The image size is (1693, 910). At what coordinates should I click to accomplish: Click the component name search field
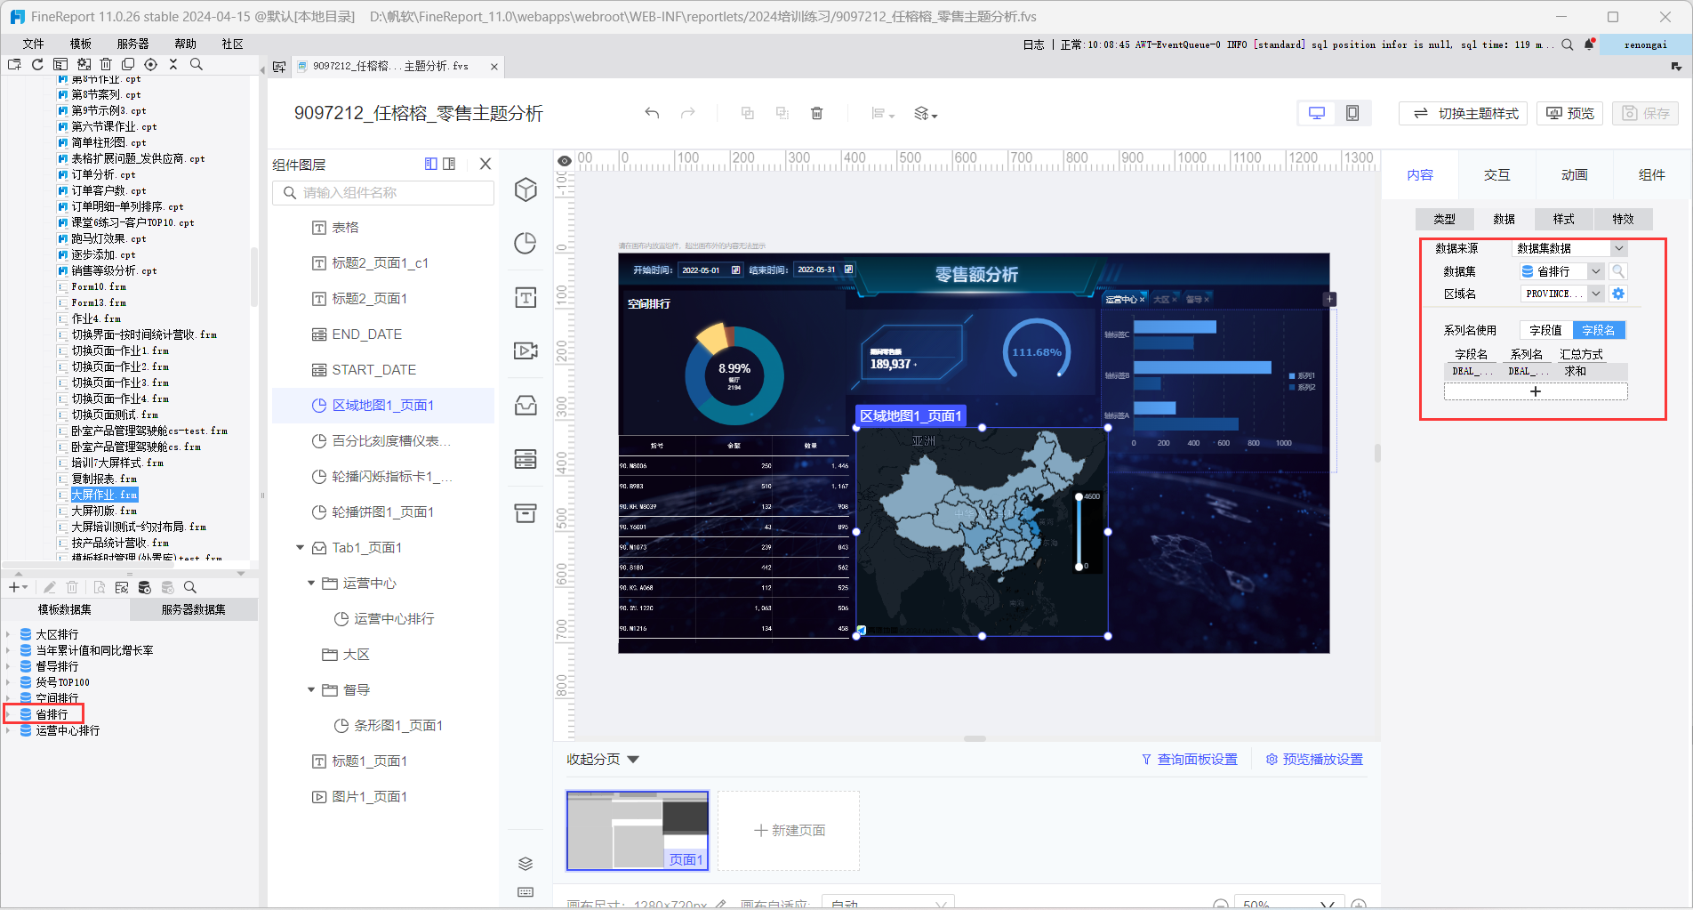coord(383,192)
